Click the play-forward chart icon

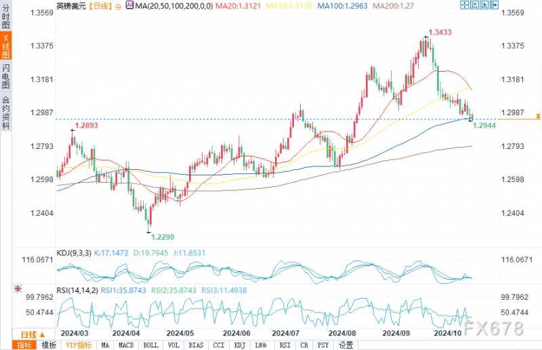484,5
